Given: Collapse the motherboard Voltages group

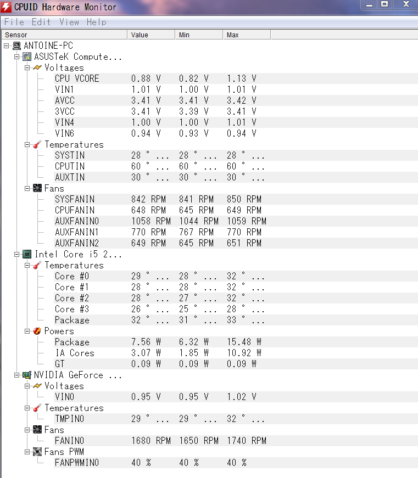Looking at the screenshot, I should [x=27, y=68].
